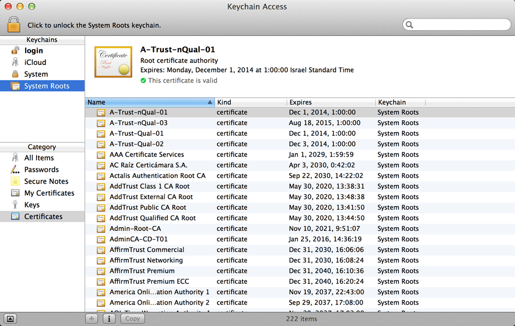Screen dimensions: 515x326
Task: Select the System keychain
Action: tap(42, 74)
